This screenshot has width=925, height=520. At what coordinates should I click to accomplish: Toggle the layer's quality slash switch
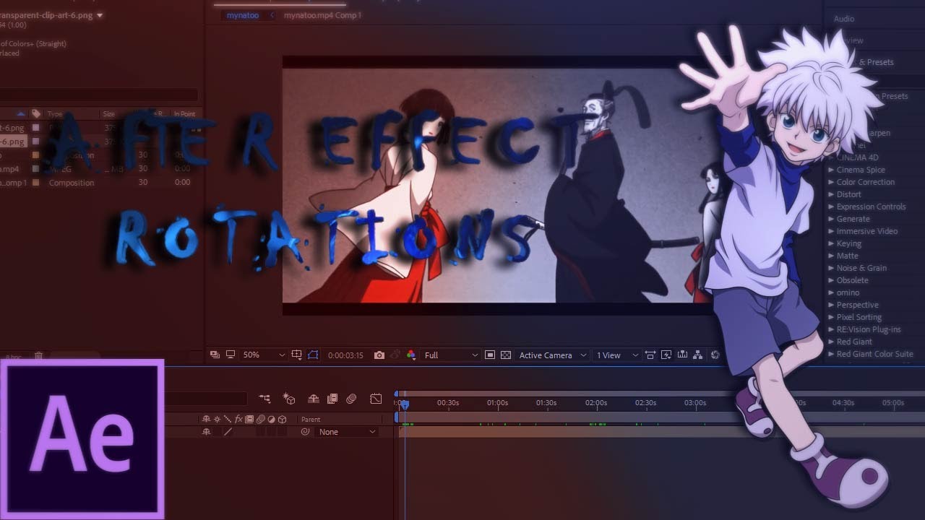click(228, 432)
